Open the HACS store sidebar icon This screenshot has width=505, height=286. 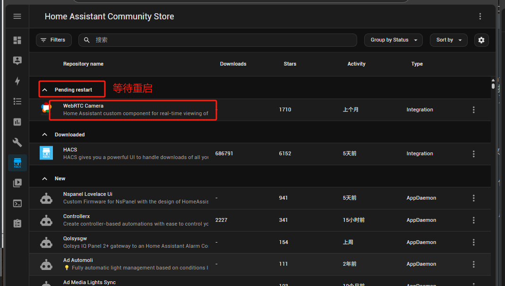coord(17,163)
